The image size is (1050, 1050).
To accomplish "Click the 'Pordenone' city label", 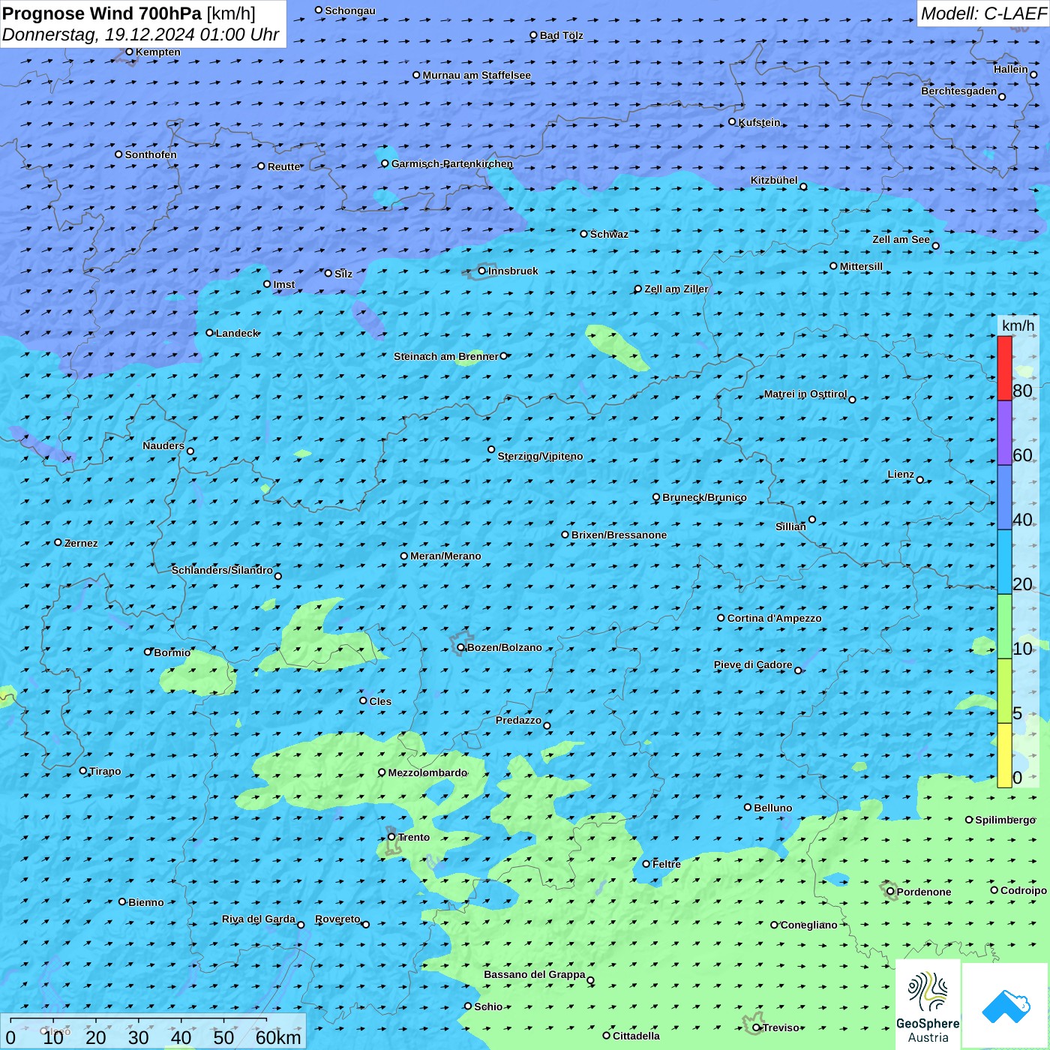I will pyautogui.click(x=924, y=892).
